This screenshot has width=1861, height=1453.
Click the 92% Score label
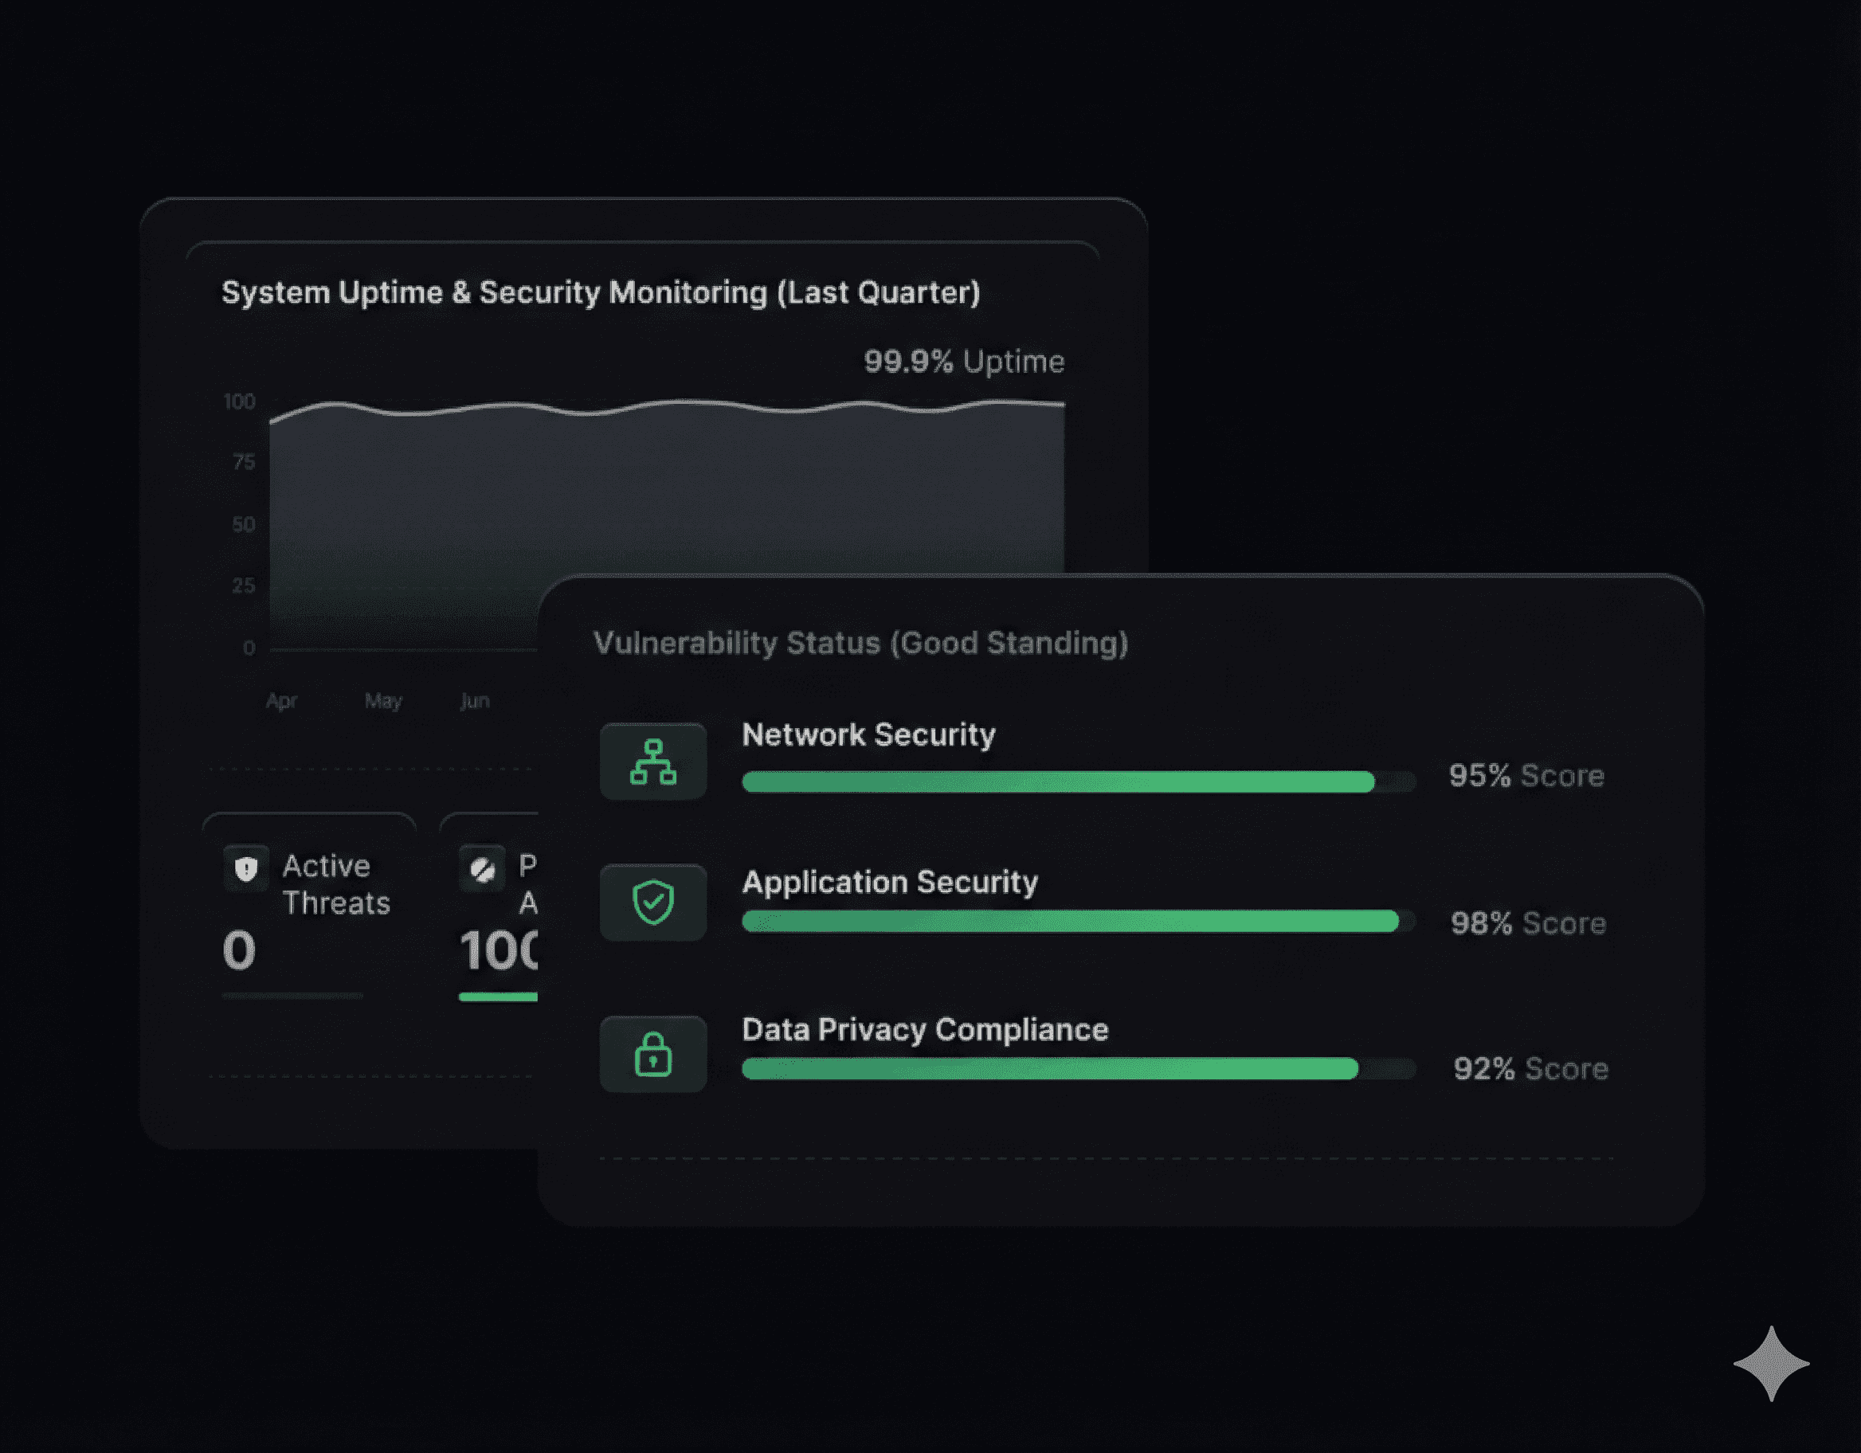pos(1530,1069)
